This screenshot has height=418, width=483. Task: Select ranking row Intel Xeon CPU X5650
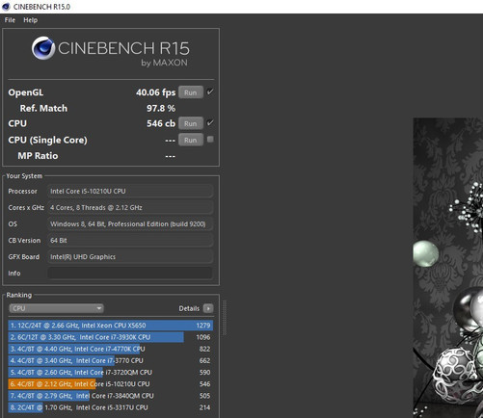111,326
